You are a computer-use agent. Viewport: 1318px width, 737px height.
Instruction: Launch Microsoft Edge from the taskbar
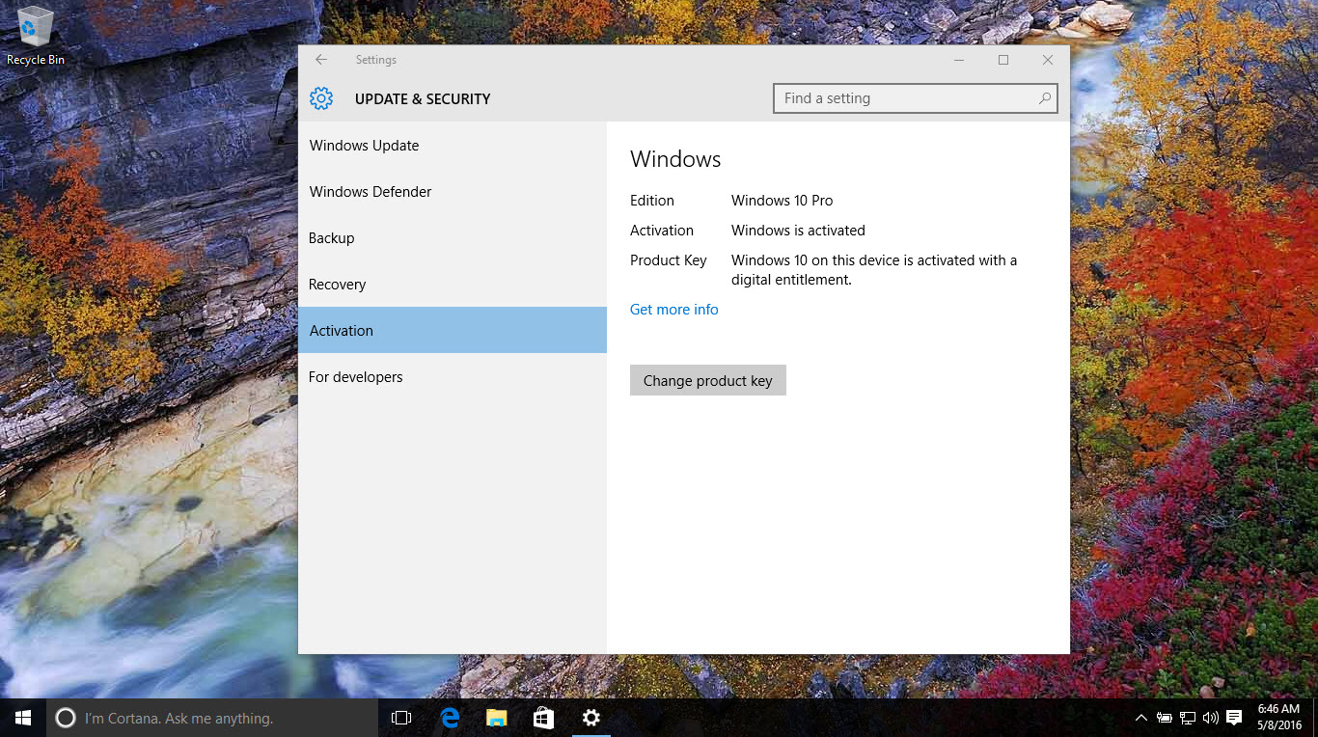pos(450,718)
